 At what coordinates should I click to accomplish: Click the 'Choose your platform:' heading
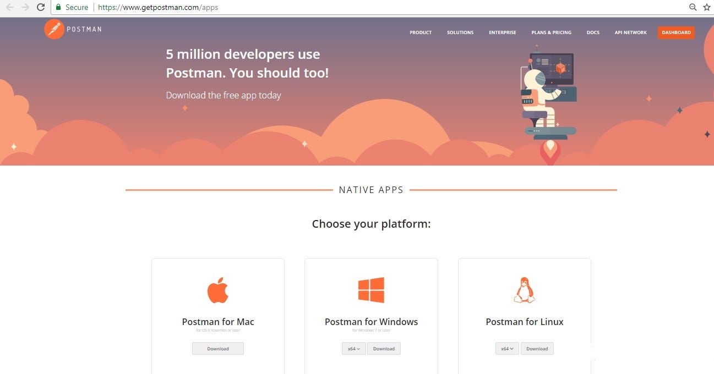pos(371,224)
